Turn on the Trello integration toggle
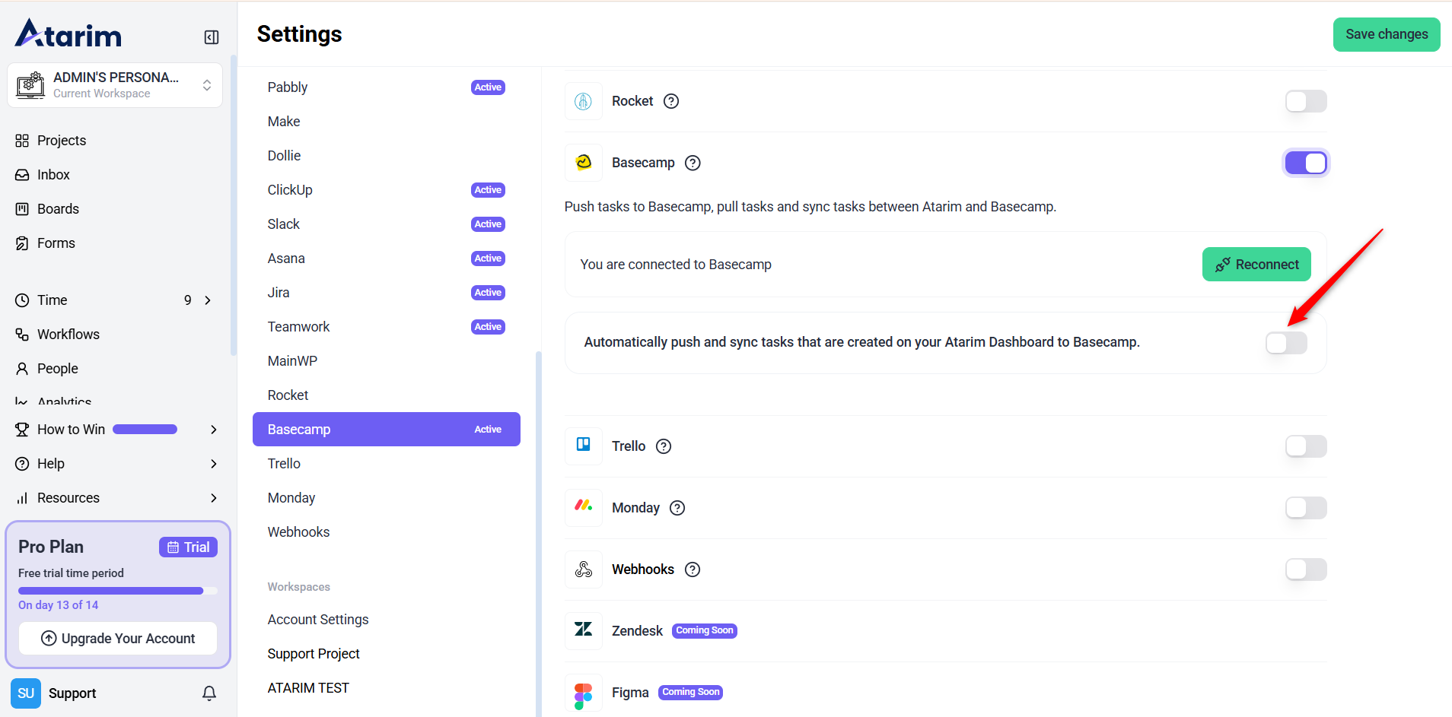The image size is (1452, 717). [1306, 446]
